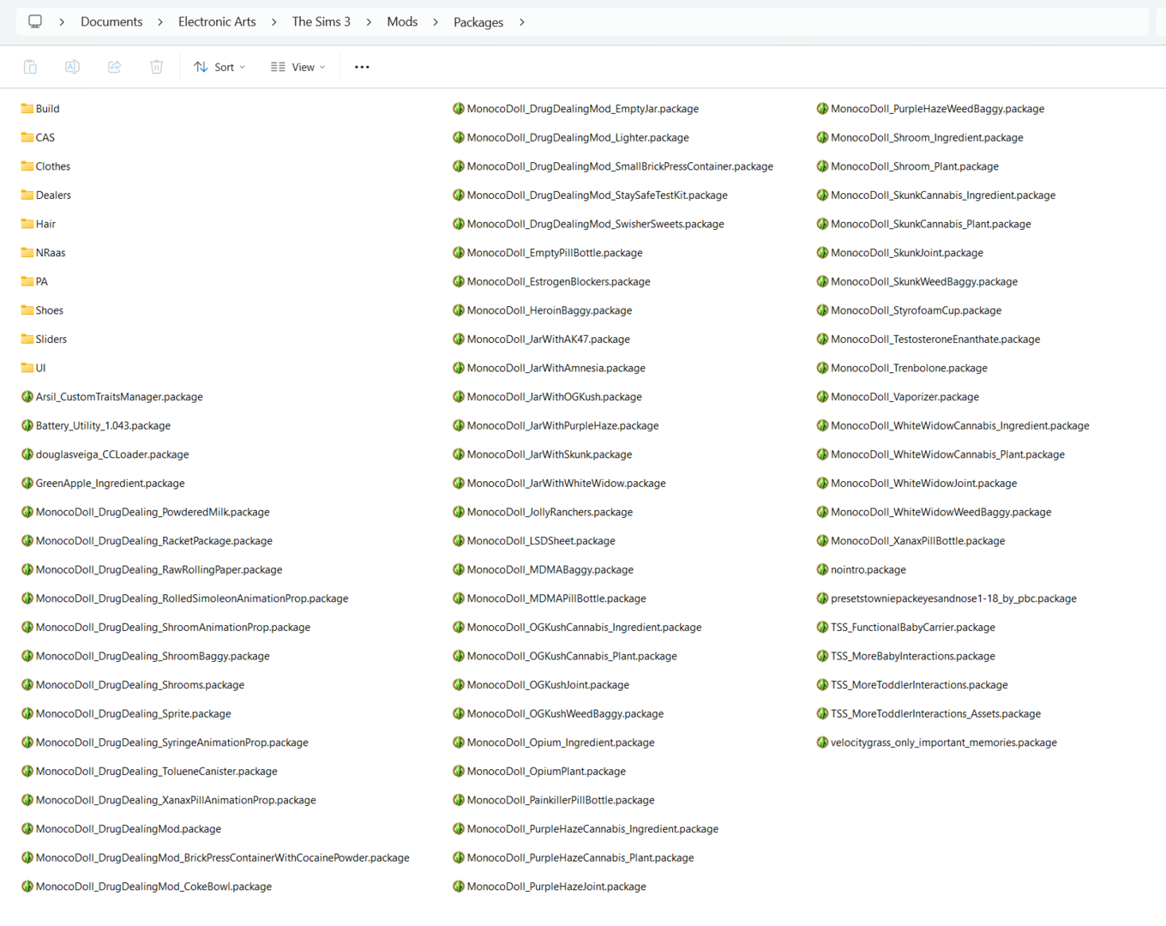The image size is (1166, 926).
Task: Click the douglasveiga_CCLoader package icon
Action: [x=27, y=454]
